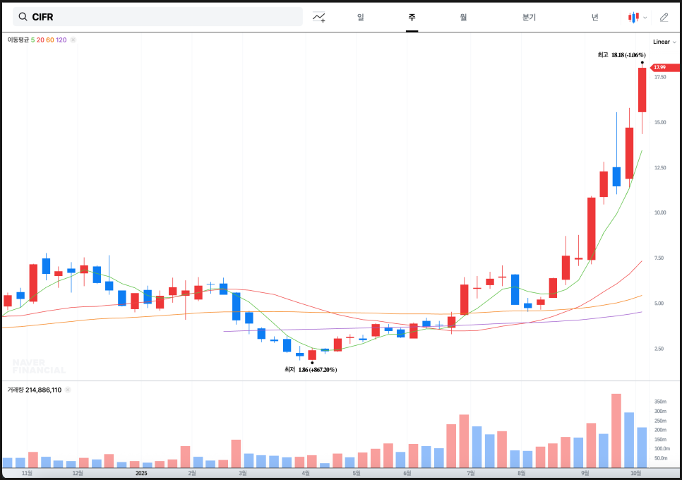
Task: Expand the chart type dropdown arrow
Action: pyautogui.click(x=645, y=18)
